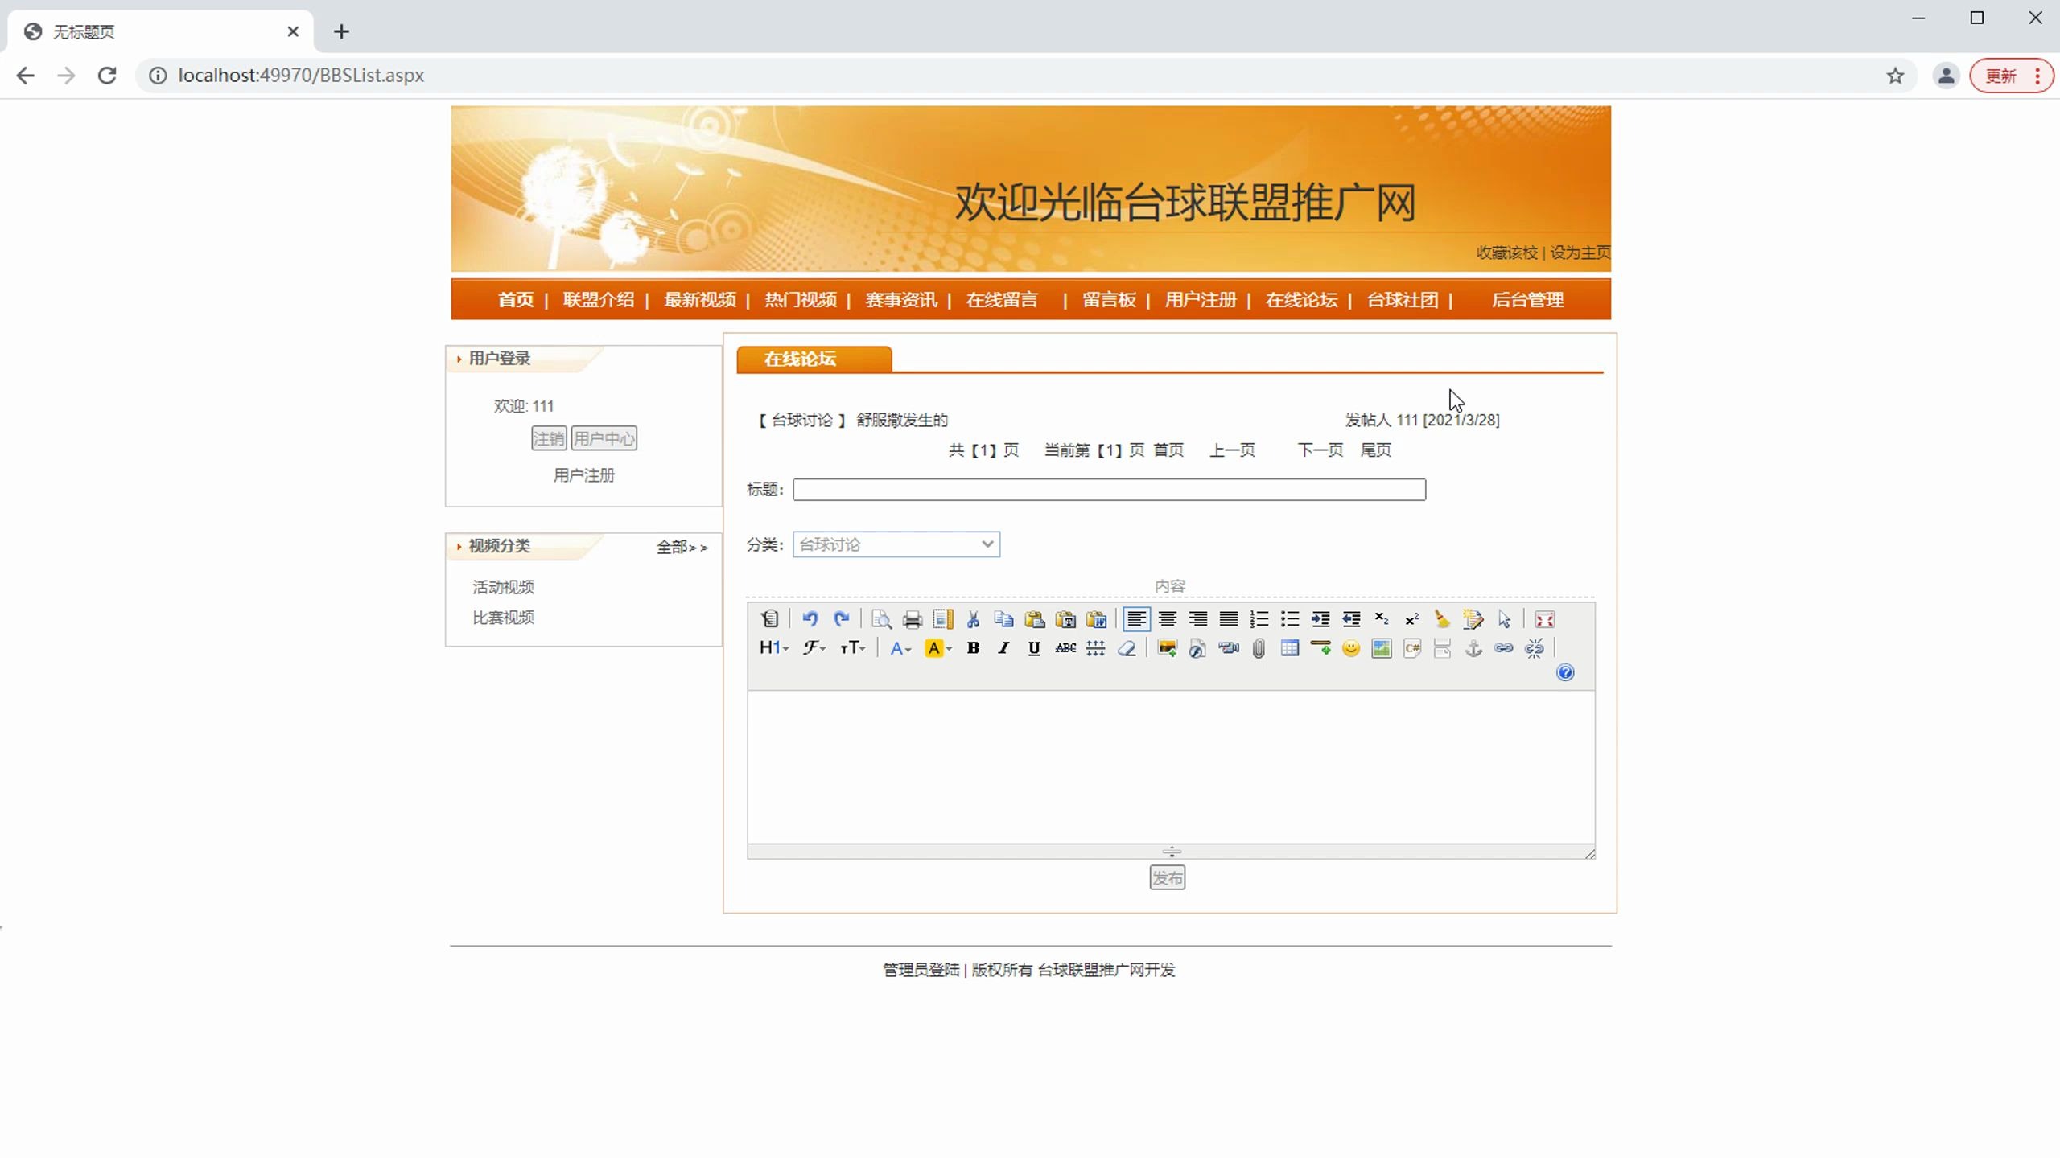Click the 用户中心 button

(x=604, y=438)
